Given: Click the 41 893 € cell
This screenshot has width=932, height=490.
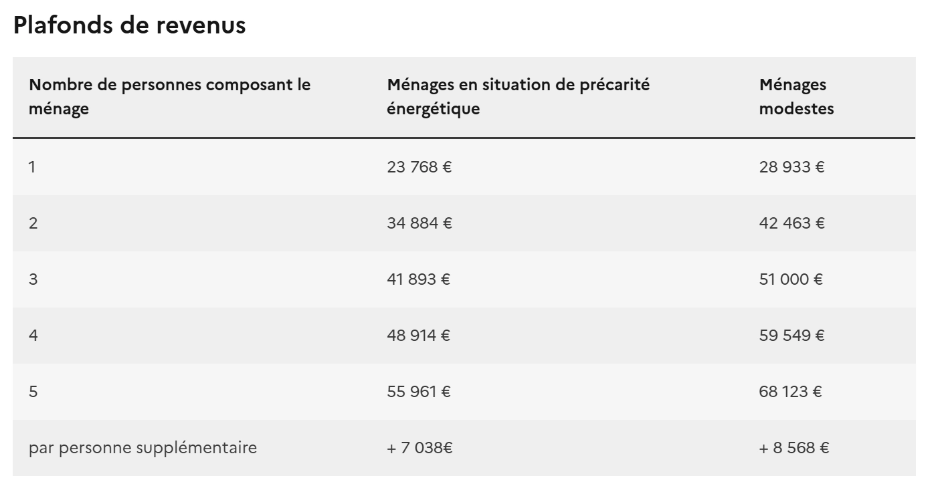Looking at the screenshot, I should [x=419, y=279].
